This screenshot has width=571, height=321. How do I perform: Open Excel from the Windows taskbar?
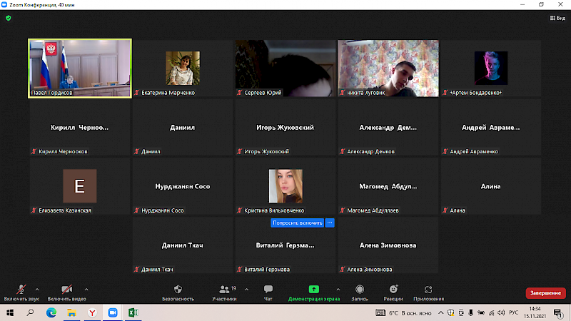[133, 312]
